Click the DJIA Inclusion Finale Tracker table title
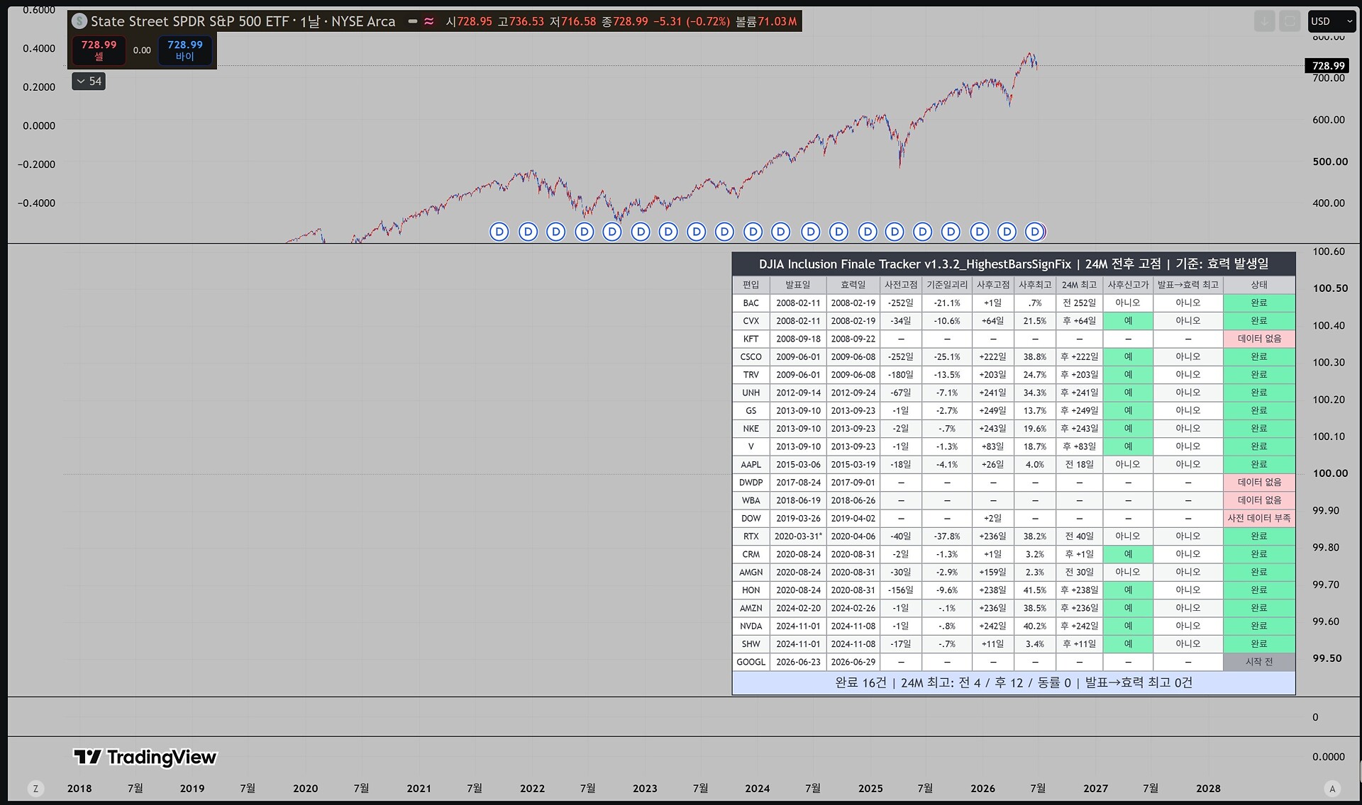The image size is (1362, 805). tap(1014, 264)
